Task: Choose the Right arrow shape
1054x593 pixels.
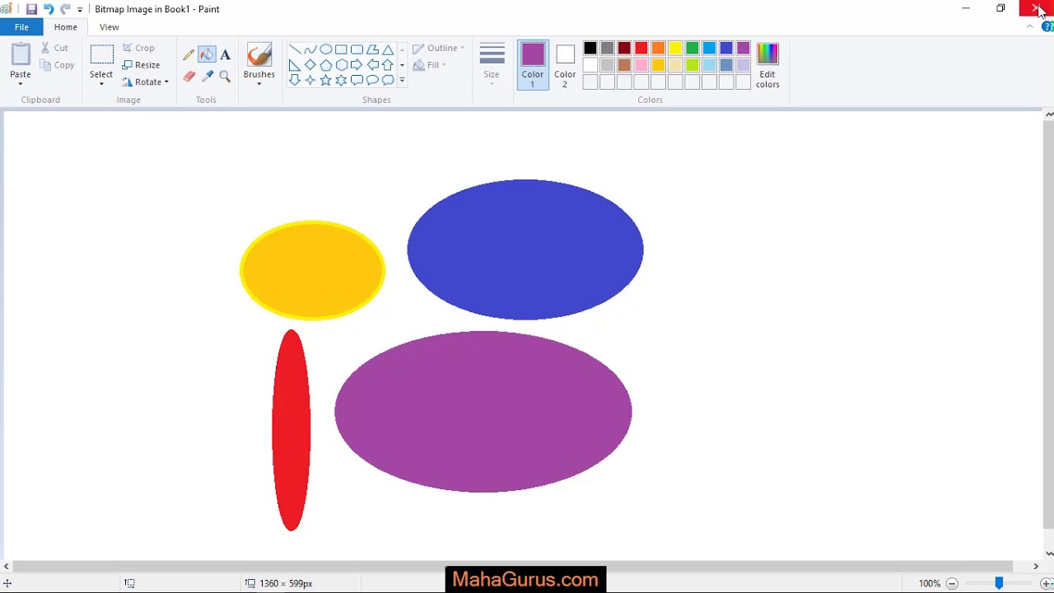Action: click(357, 65)
